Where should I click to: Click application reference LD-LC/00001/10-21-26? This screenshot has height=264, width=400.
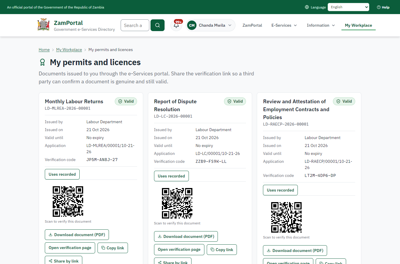pyautogui.click(x=218, y=153)
